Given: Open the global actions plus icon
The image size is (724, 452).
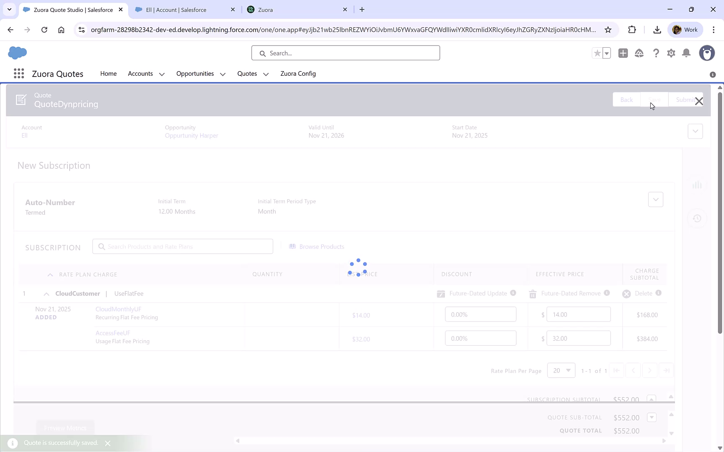Looking at the screenshot, I should tap(623, 53).
